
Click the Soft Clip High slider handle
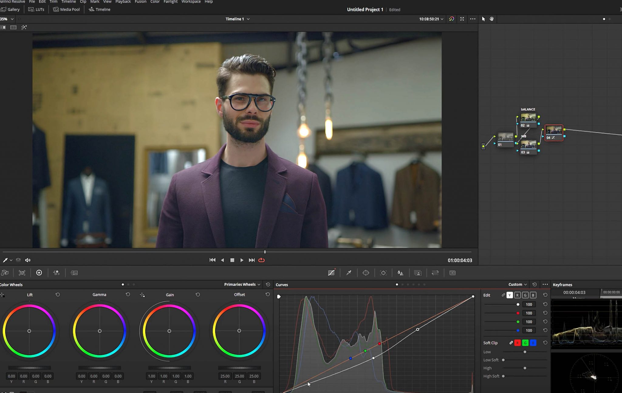pyautogui.click(x=525, y=368)
